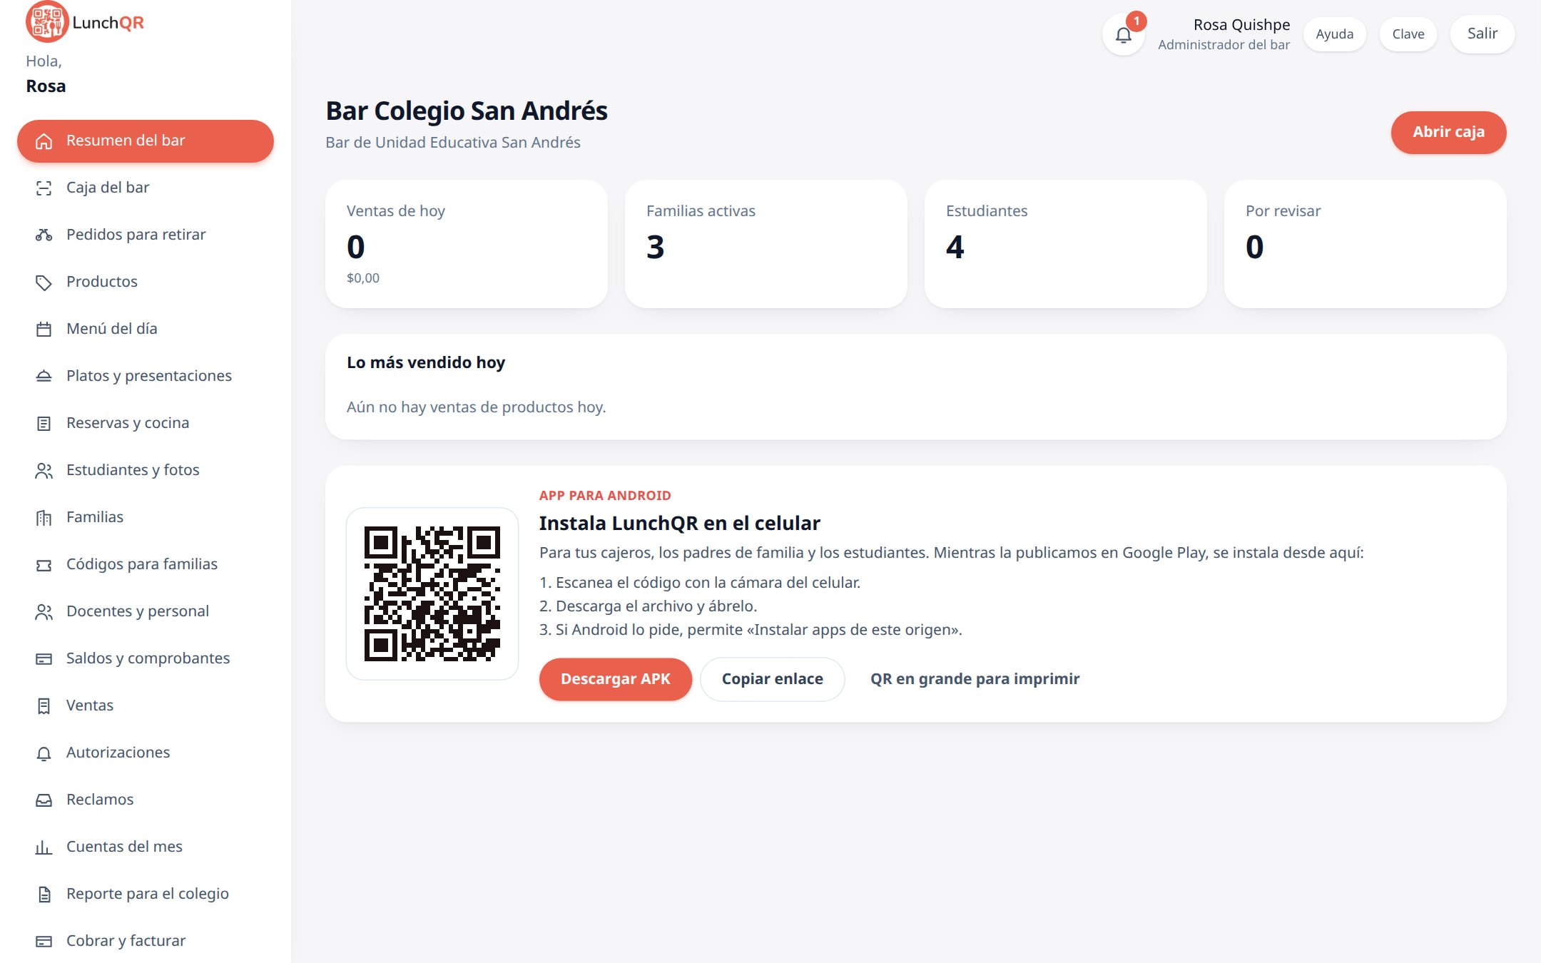1541x963 pixels.
Task: Click Copiar enlace button
Action: point(772,679)
